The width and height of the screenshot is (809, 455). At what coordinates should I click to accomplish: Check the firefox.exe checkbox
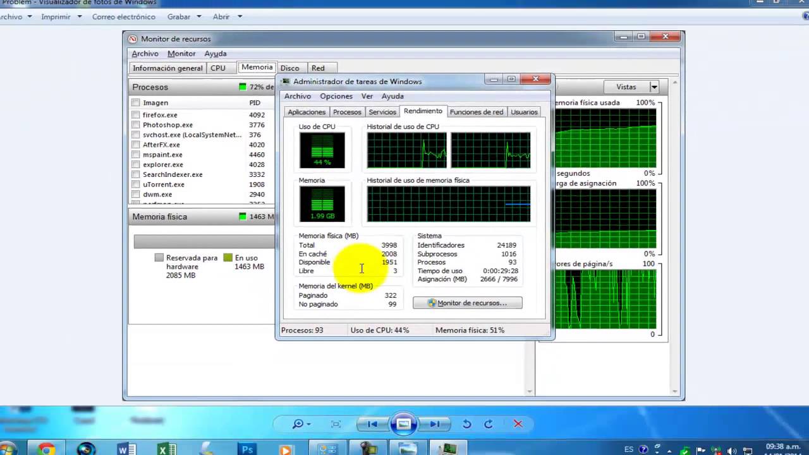click(136, 115)
